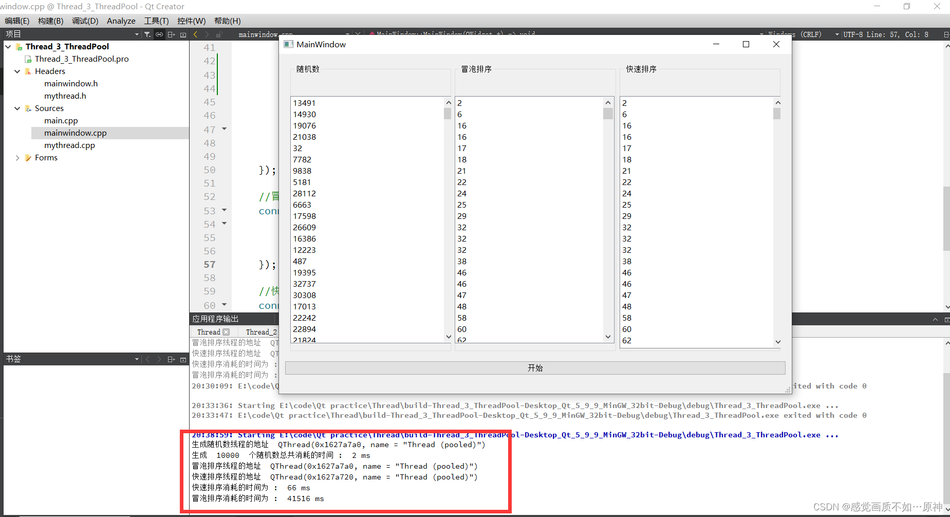Minimize the Qt Creator window
The height and width of the screenshot is (517, 950).
point(877,6)
